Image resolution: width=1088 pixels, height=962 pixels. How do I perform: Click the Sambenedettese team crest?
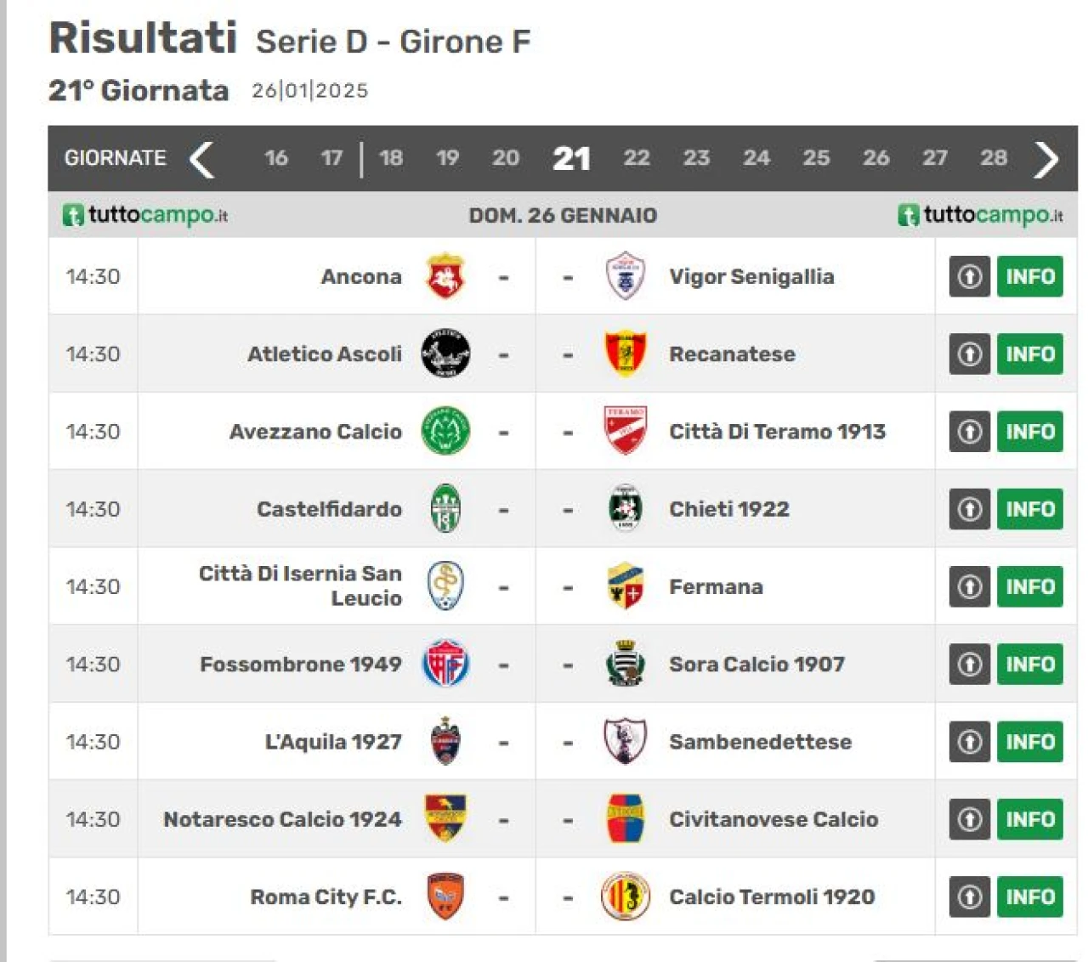pyautogui.click(x=626, y=741)
